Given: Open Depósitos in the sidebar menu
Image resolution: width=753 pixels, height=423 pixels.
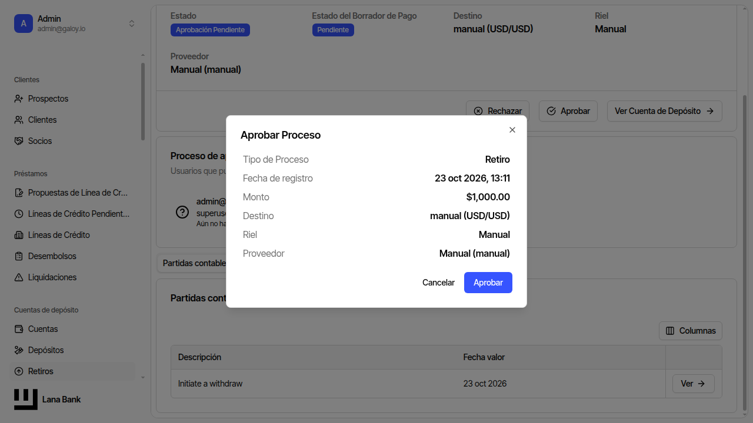Looking at the screenshot, I should click(74, 350).
